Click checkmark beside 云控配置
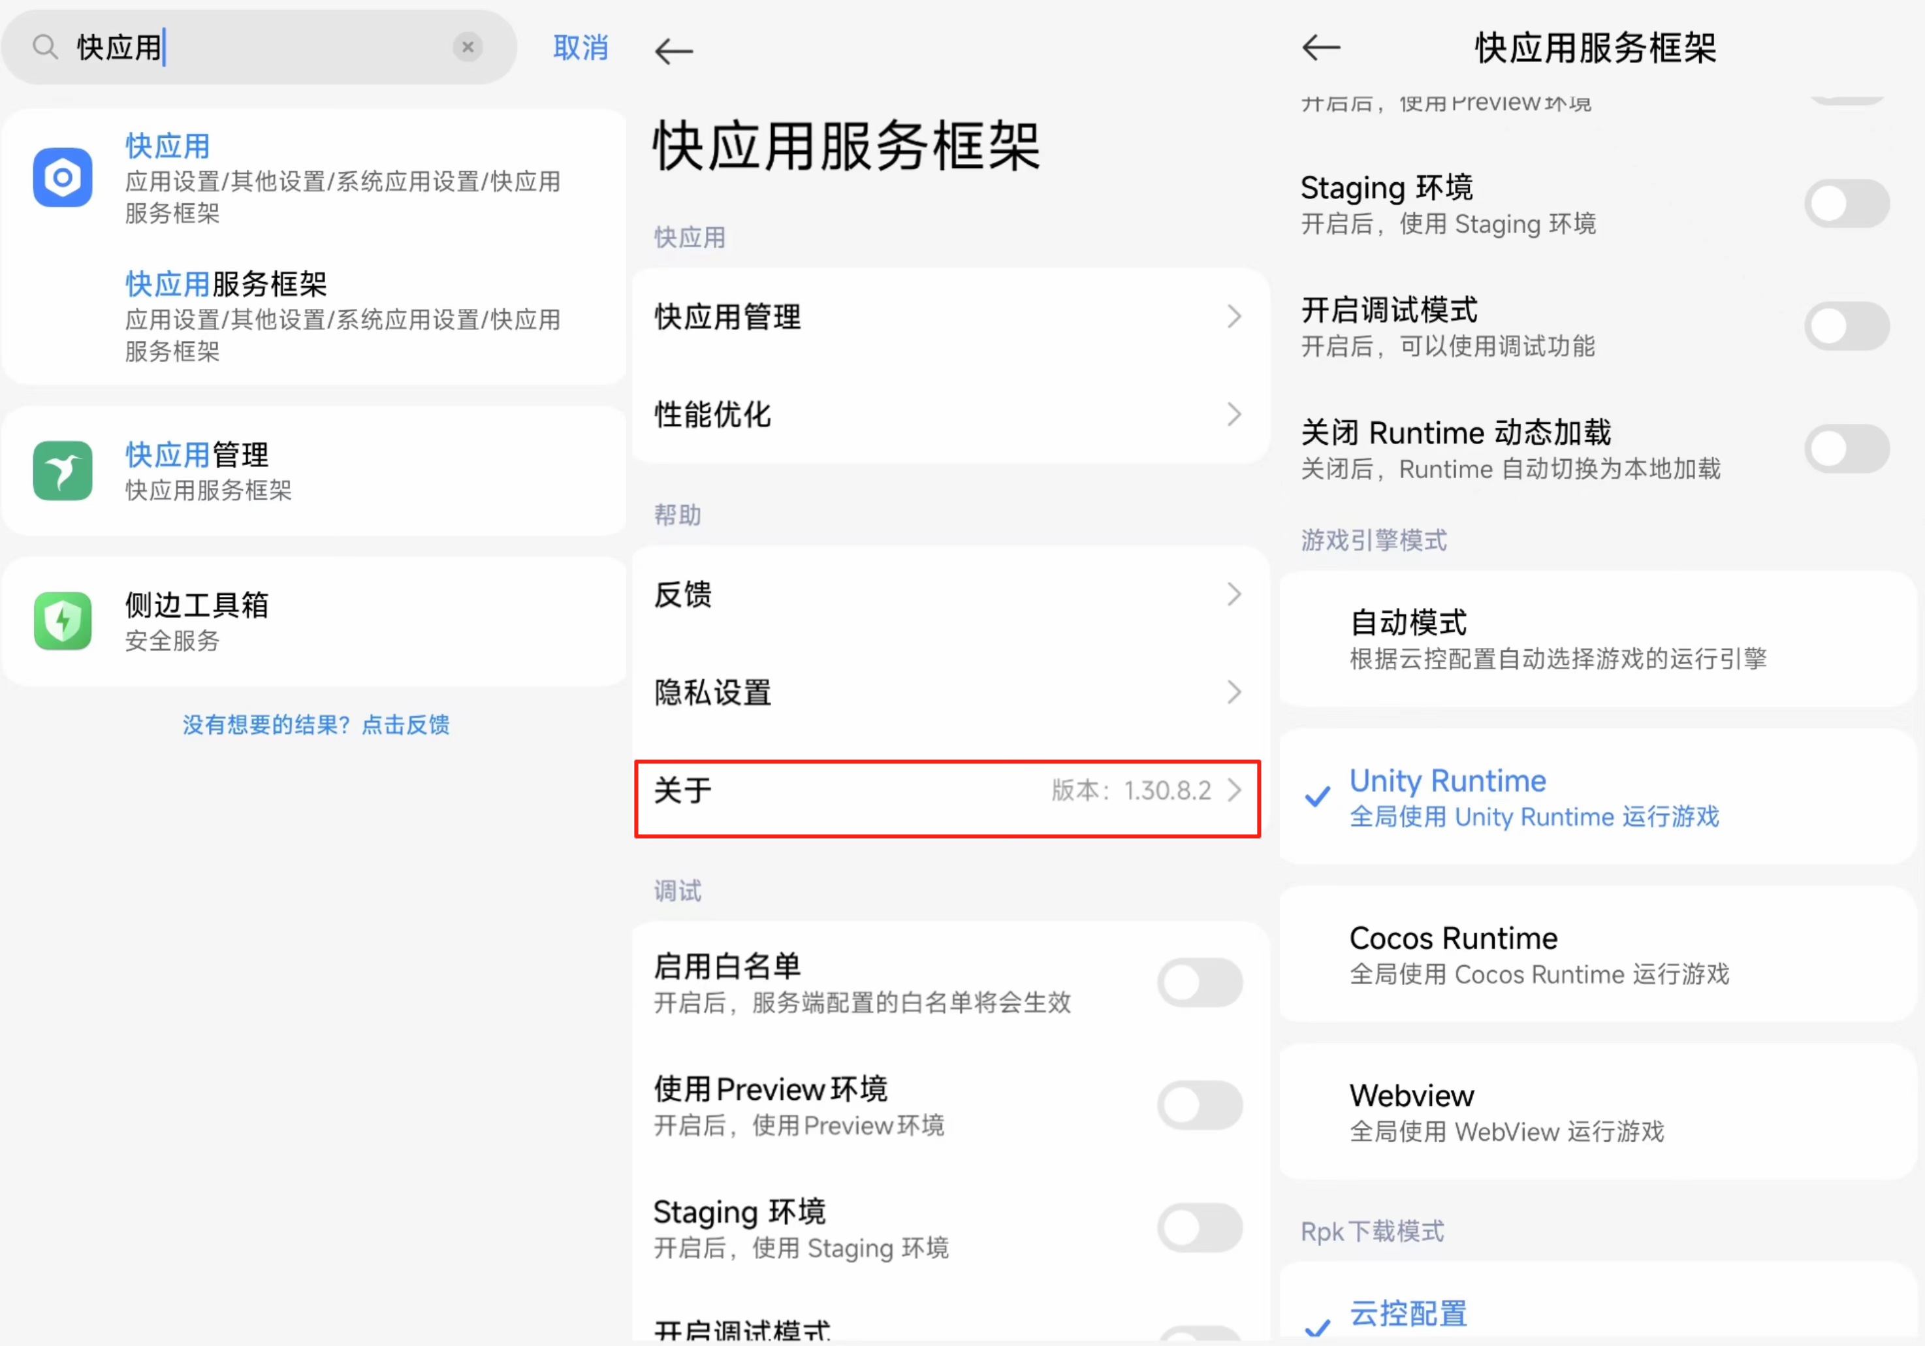This screenshot has width=1925, height=1346. click(x=1317, y=1328)
